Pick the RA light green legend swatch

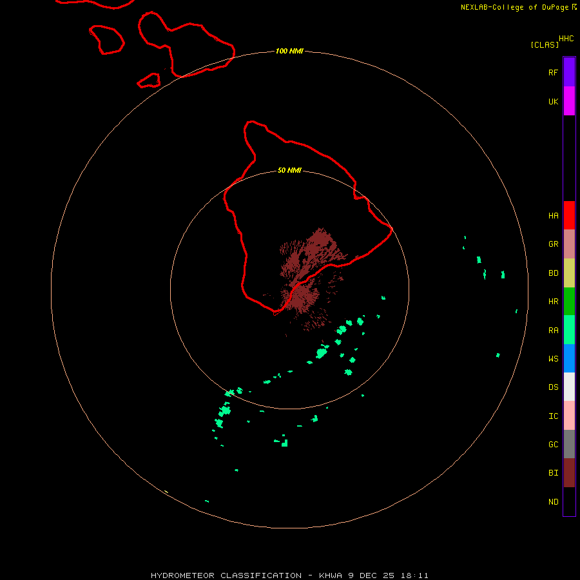(x=569, y=330)
